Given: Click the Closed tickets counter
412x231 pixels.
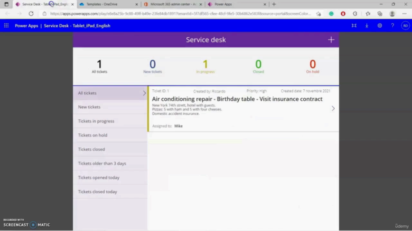Looking at the screenshot, I should coord(258,66).
